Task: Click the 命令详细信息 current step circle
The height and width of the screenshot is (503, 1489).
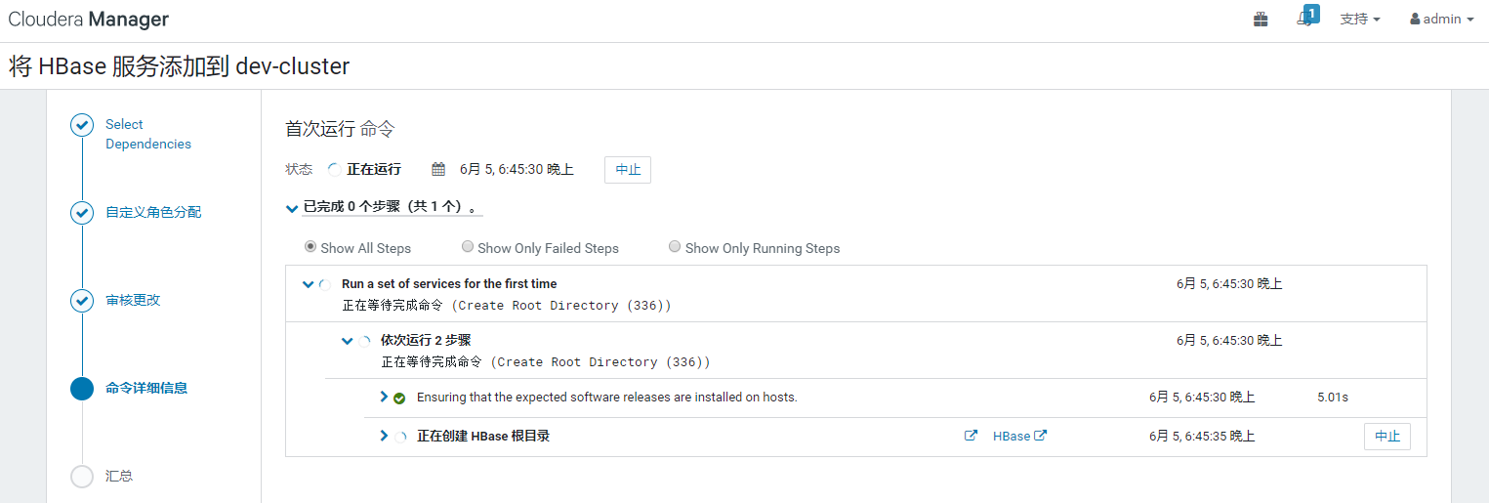Action: tap(82, 389)
